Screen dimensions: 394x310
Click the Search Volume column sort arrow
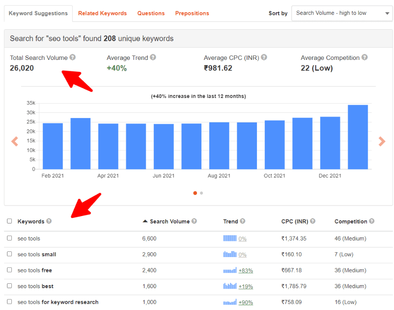(145, 221)
